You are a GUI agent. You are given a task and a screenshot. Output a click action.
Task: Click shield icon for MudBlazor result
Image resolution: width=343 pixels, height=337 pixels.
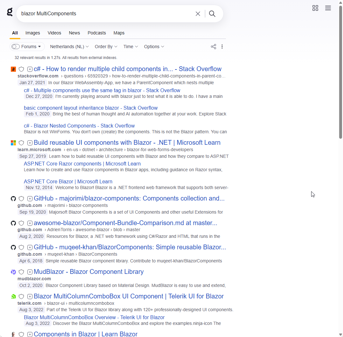pos(21,272)
